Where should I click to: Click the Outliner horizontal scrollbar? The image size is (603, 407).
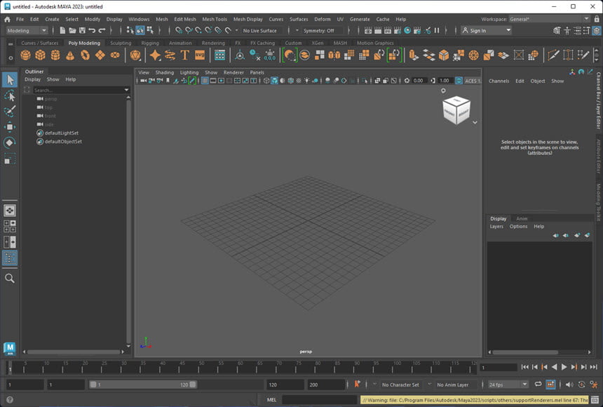[73, 352]
